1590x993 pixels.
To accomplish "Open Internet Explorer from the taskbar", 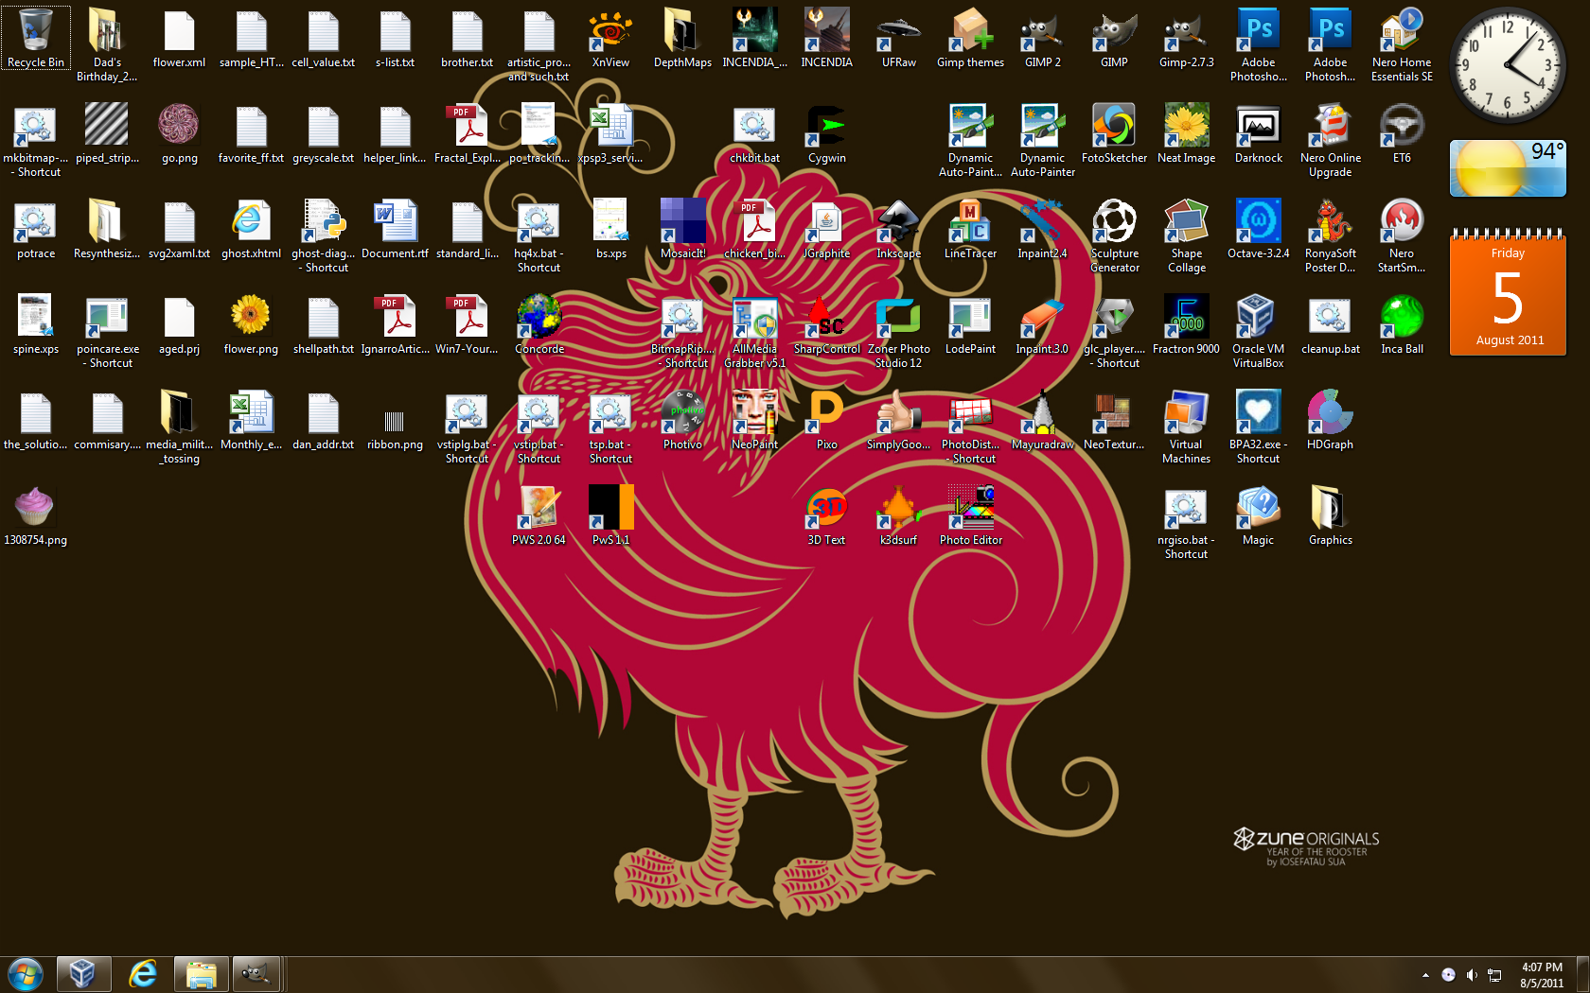I will point(143,973).
